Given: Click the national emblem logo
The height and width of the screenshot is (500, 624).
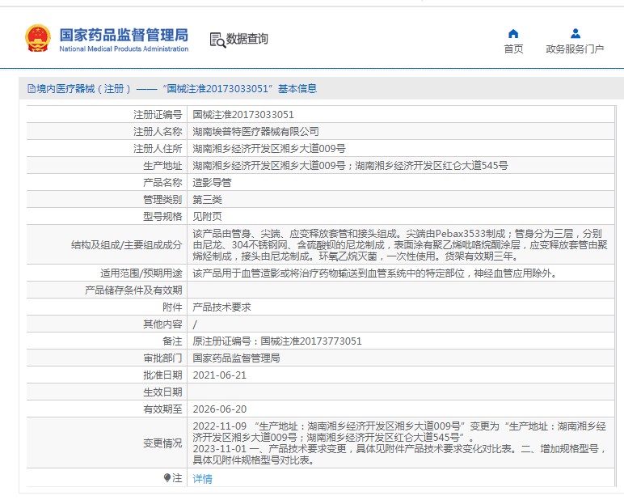Looking at the screenshot, I should pyautogui.click(x=37, y=38).
